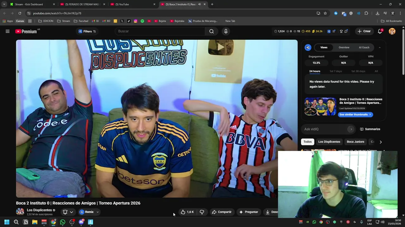Click the Preguntar button
This screenshot has width=405, height=227.
[x=248, y=212]
